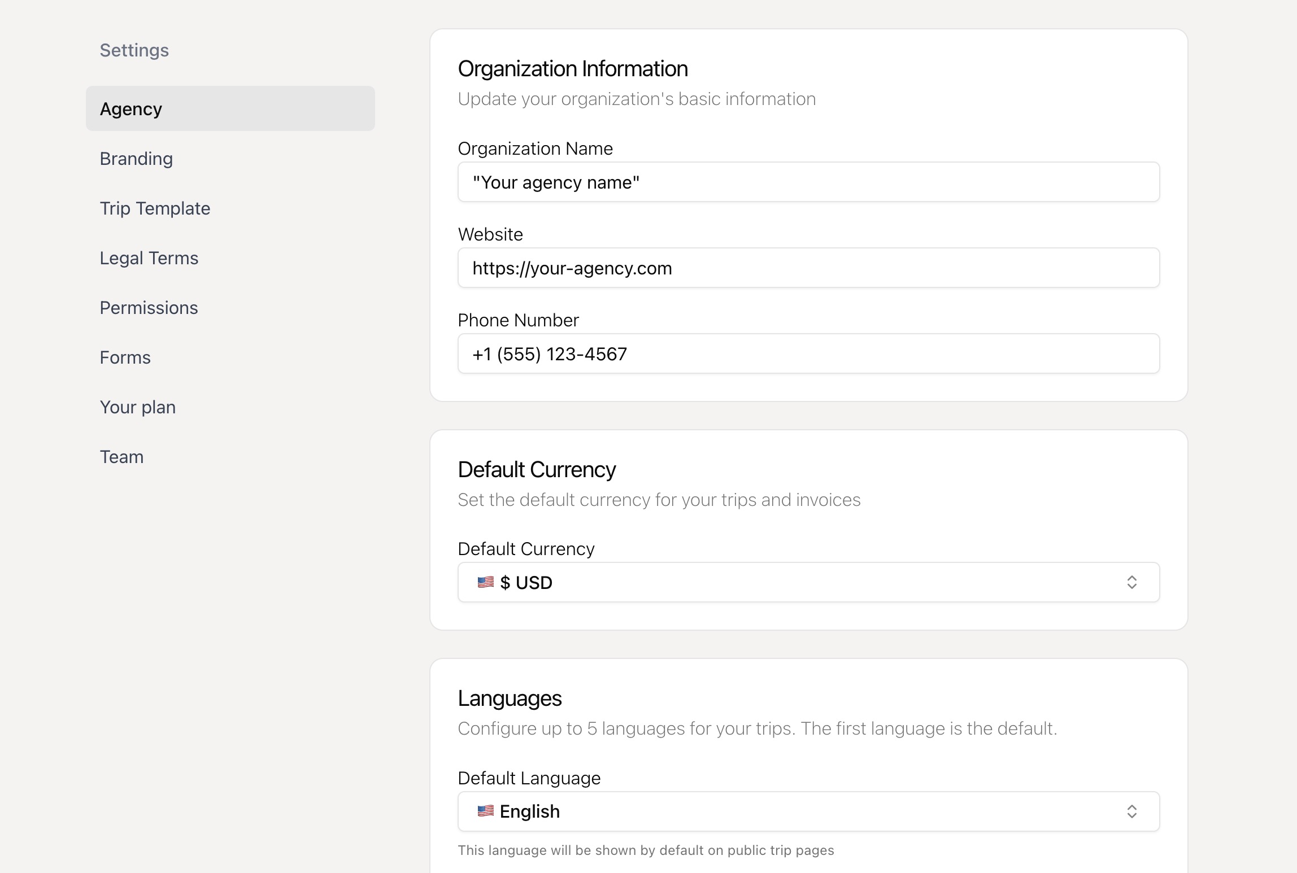Image resolution: width=1297 pixels, height=873 pixels.
Task: Click the US flag beside USD
Action: (x=485, y=582)
